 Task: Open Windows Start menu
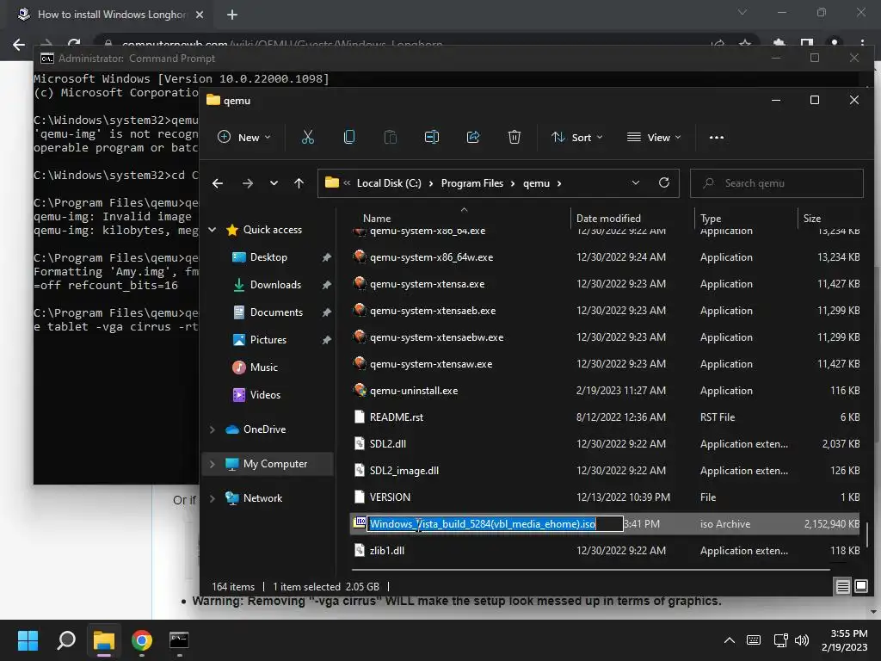(28, 640)
